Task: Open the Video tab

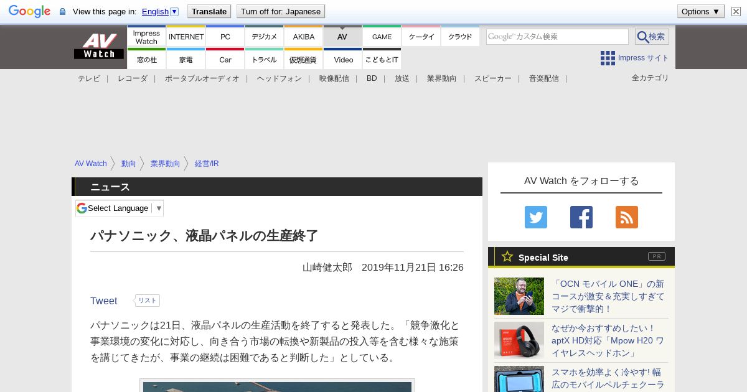Action: [343, 59]
